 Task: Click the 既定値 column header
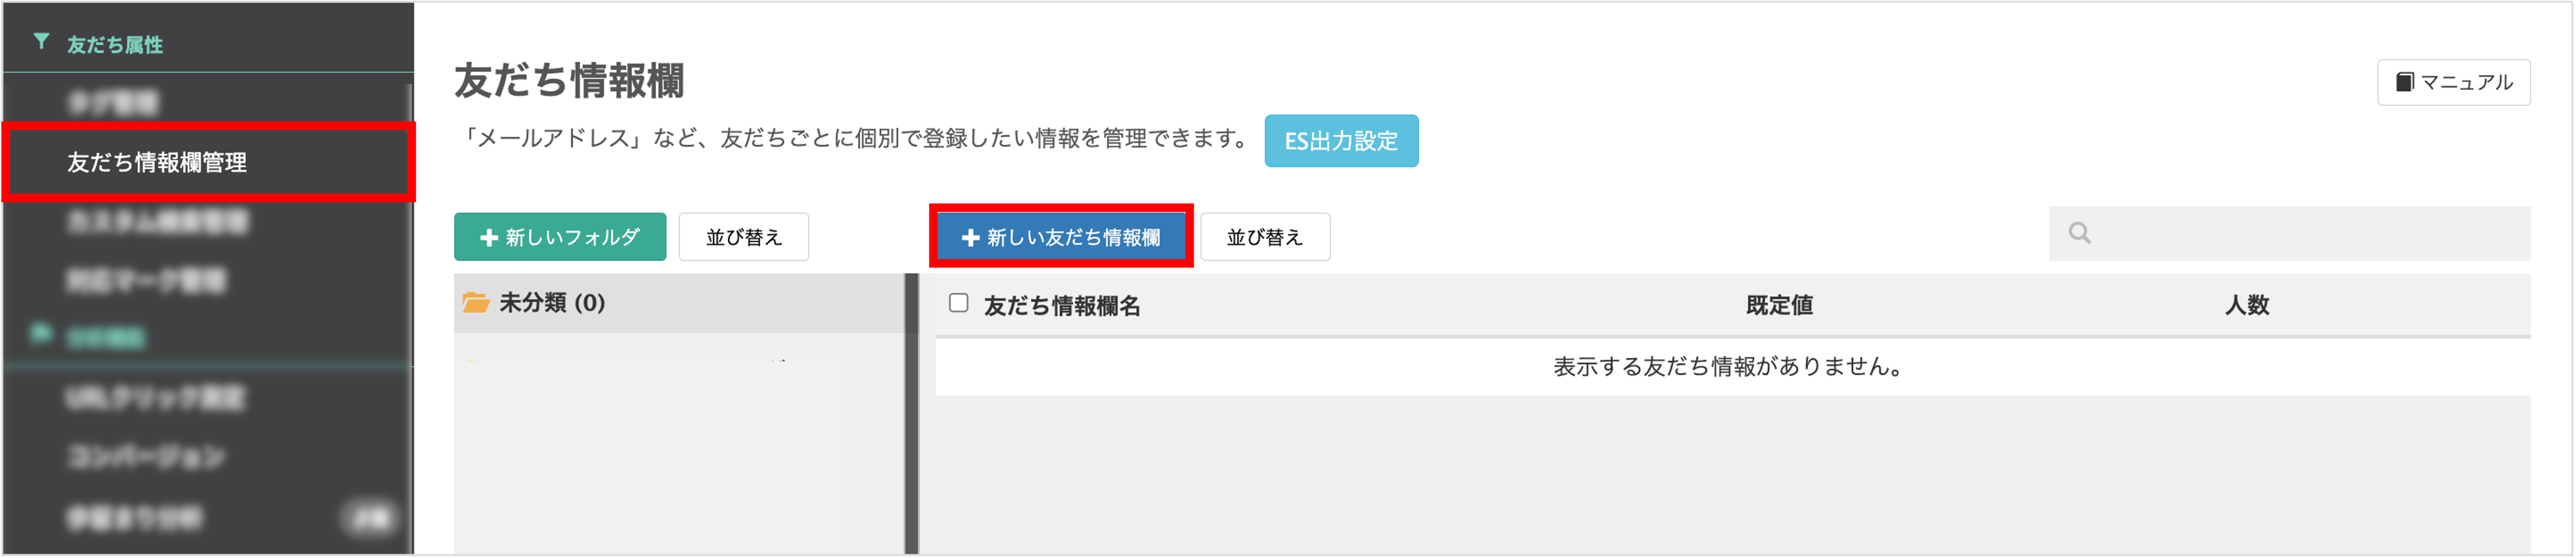(x=1778, y=305)
